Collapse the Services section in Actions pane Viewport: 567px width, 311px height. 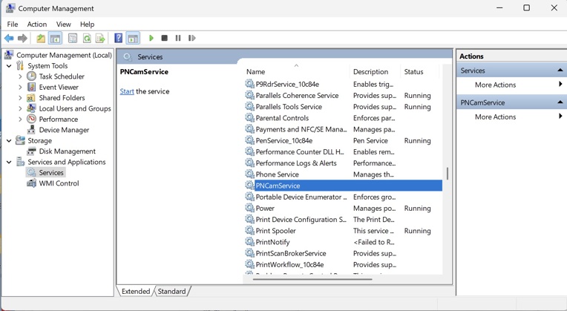coord(560,71)
